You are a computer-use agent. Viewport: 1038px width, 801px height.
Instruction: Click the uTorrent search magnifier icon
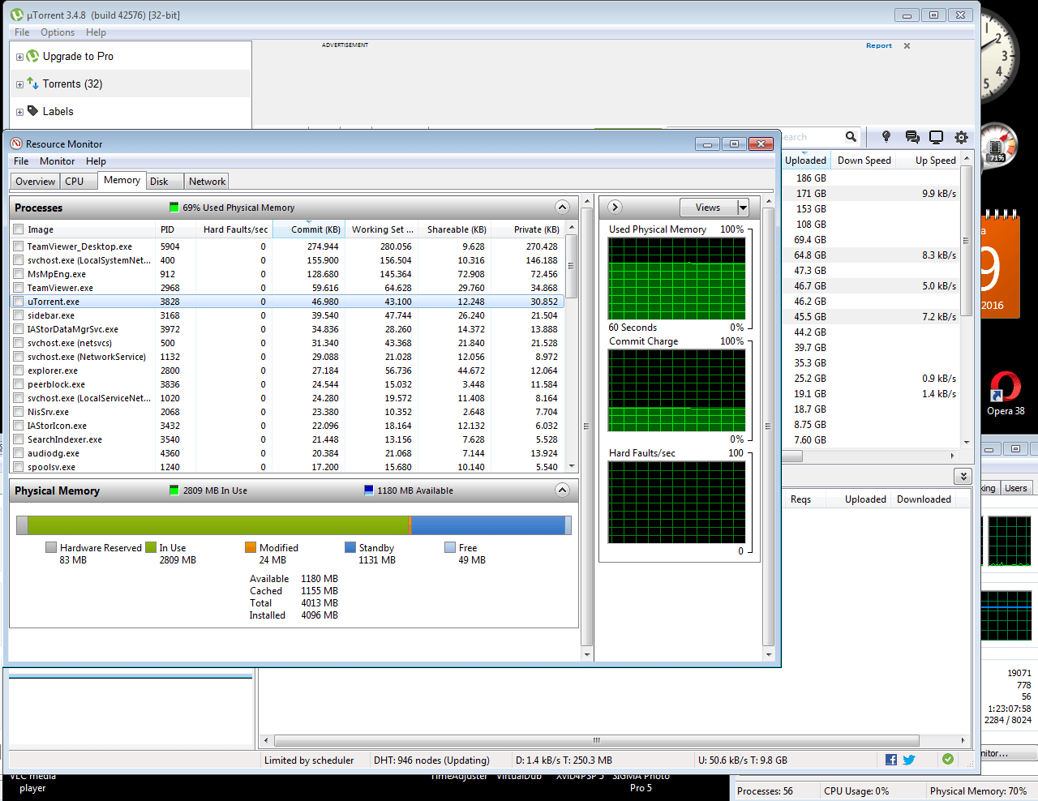click(x=851, y=137)
